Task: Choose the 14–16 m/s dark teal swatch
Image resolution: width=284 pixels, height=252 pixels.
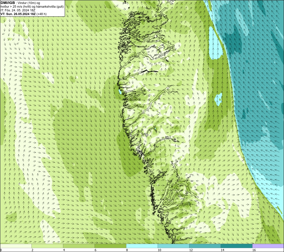Action: pyautogui.click(x=236, y=246)
